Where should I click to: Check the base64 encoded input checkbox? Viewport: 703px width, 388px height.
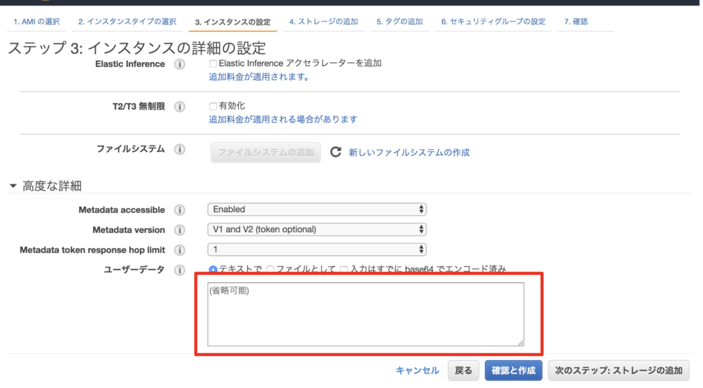point(344,270)
